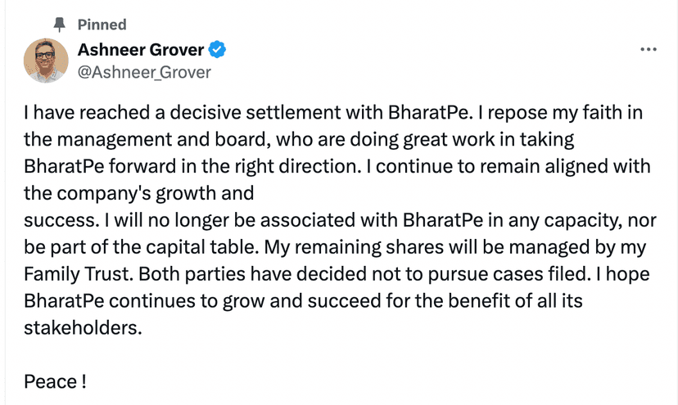Open the @Ashneer_Grover handle link
This screenshot has width=678, height=405.
144,72
